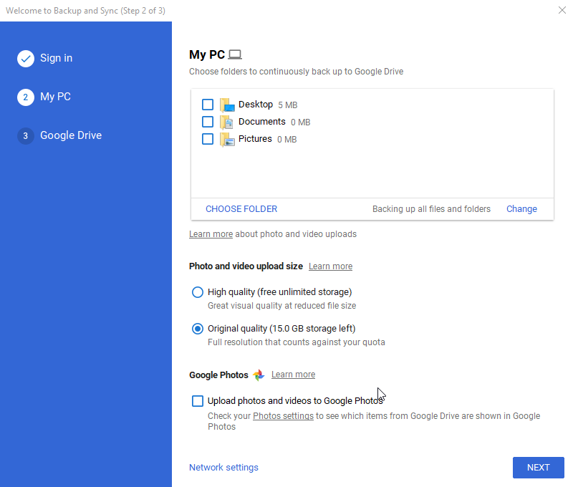Enable Upload photos and videos to Google Photos
The image size is (573, 487).
[x=198, y=401]
